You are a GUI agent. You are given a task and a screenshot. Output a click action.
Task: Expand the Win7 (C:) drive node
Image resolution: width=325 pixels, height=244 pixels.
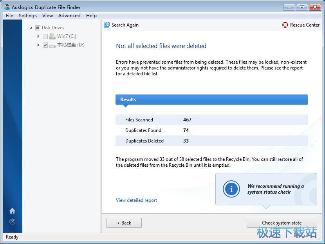click(x=38, y=36)
